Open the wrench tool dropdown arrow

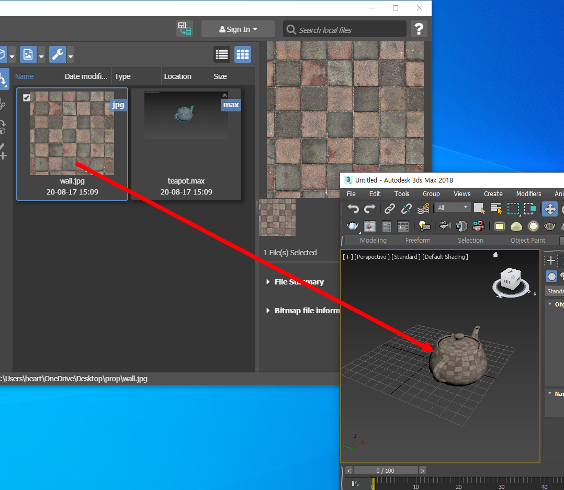tap(71, 54)
